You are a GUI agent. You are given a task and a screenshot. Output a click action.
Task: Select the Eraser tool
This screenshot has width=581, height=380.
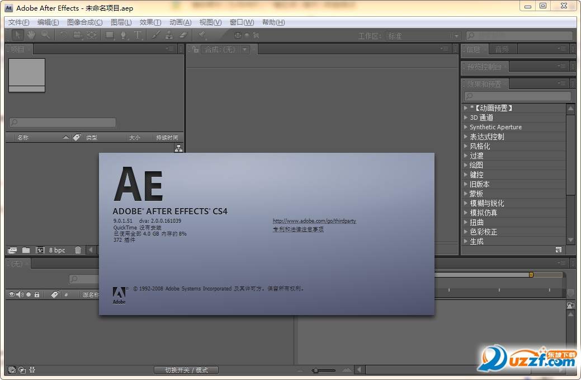pyautogui.click(x=183, y=35)
